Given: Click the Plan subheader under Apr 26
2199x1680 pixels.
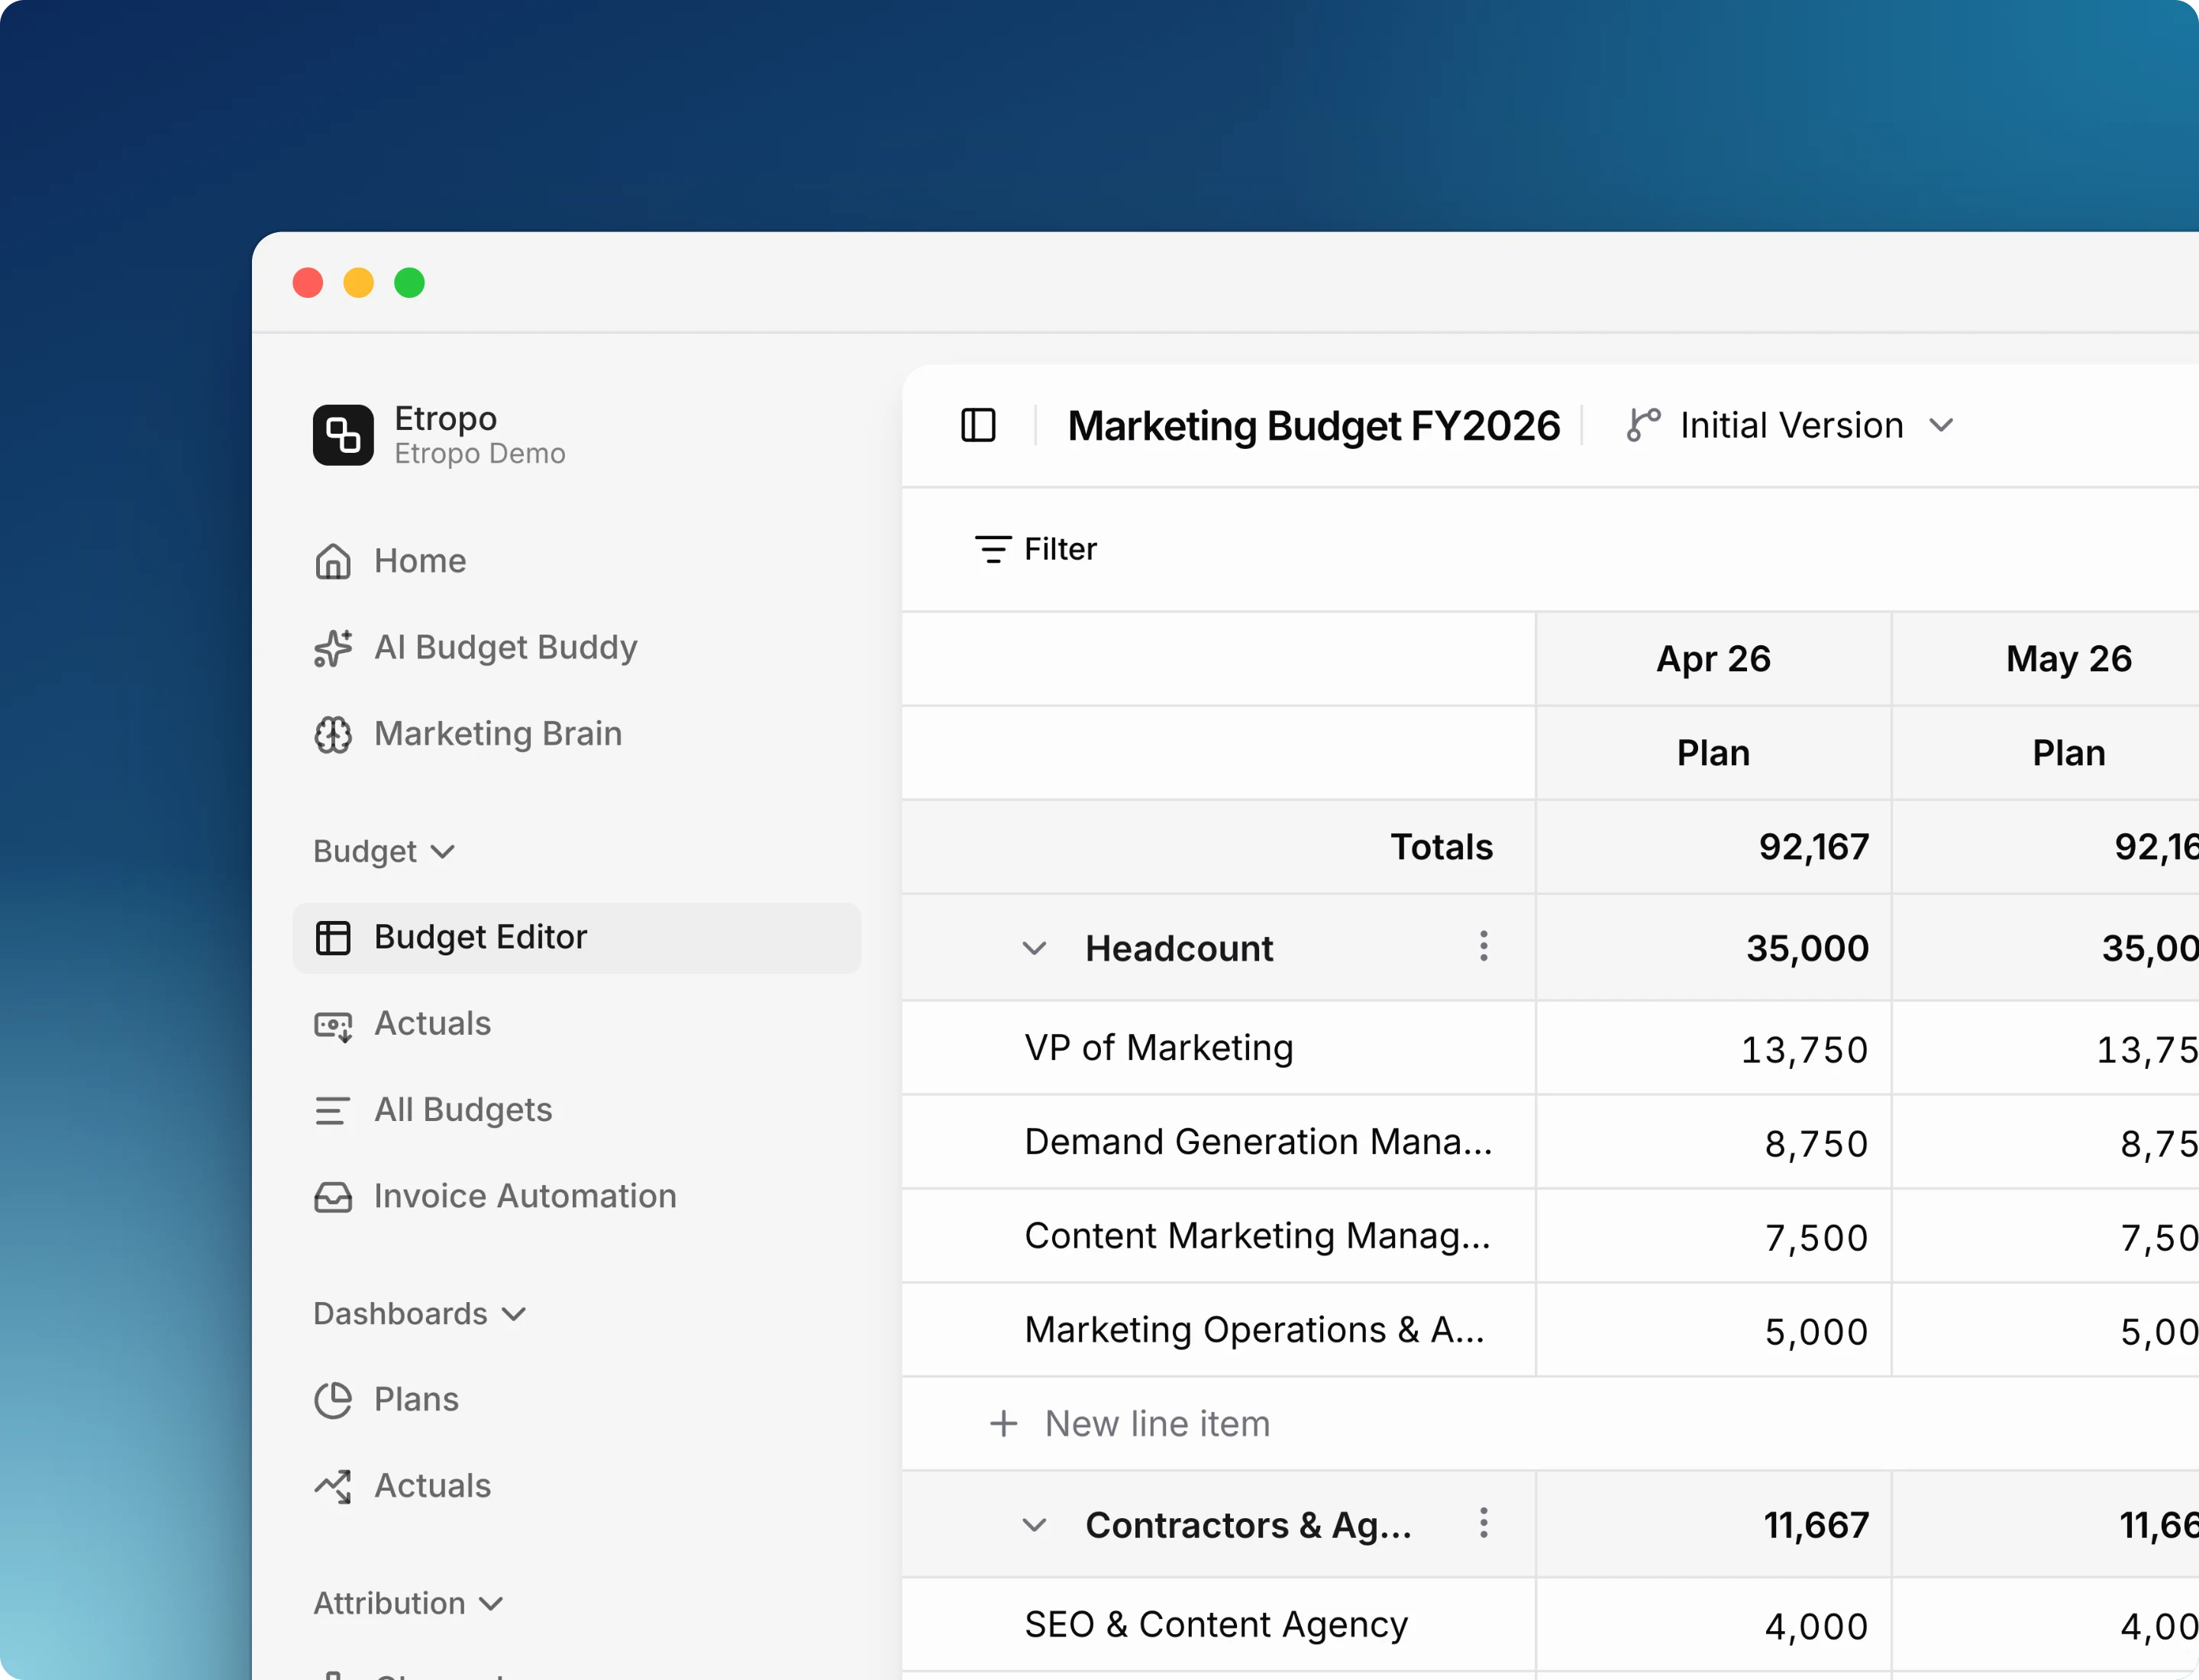Looking at the screenshot, I should coord(1713,753).
